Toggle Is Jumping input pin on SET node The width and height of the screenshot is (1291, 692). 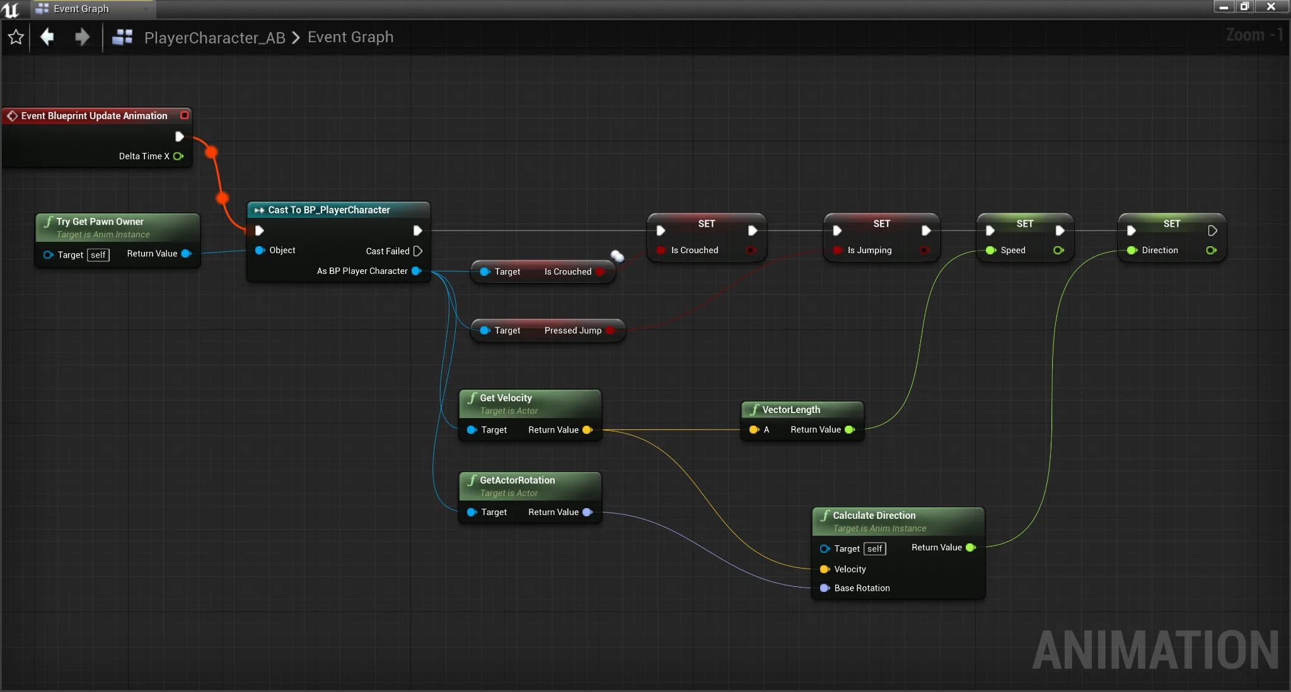click(837, 250)
